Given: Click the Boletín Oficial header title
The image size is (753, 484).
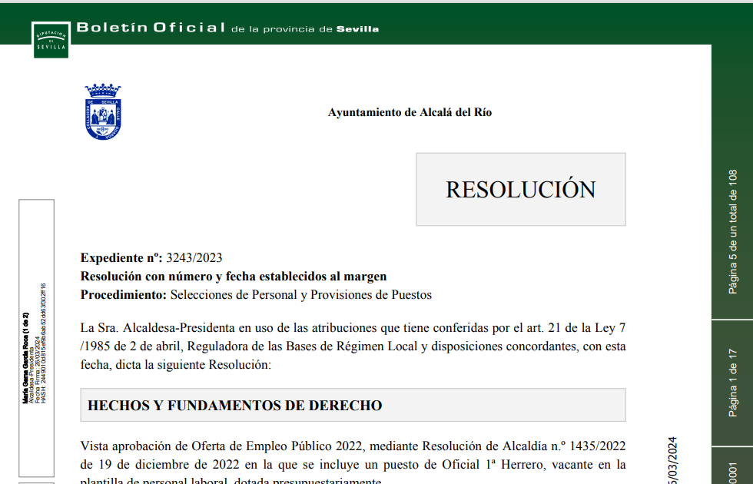Looking at the screenshot, I should click(151, 28).
